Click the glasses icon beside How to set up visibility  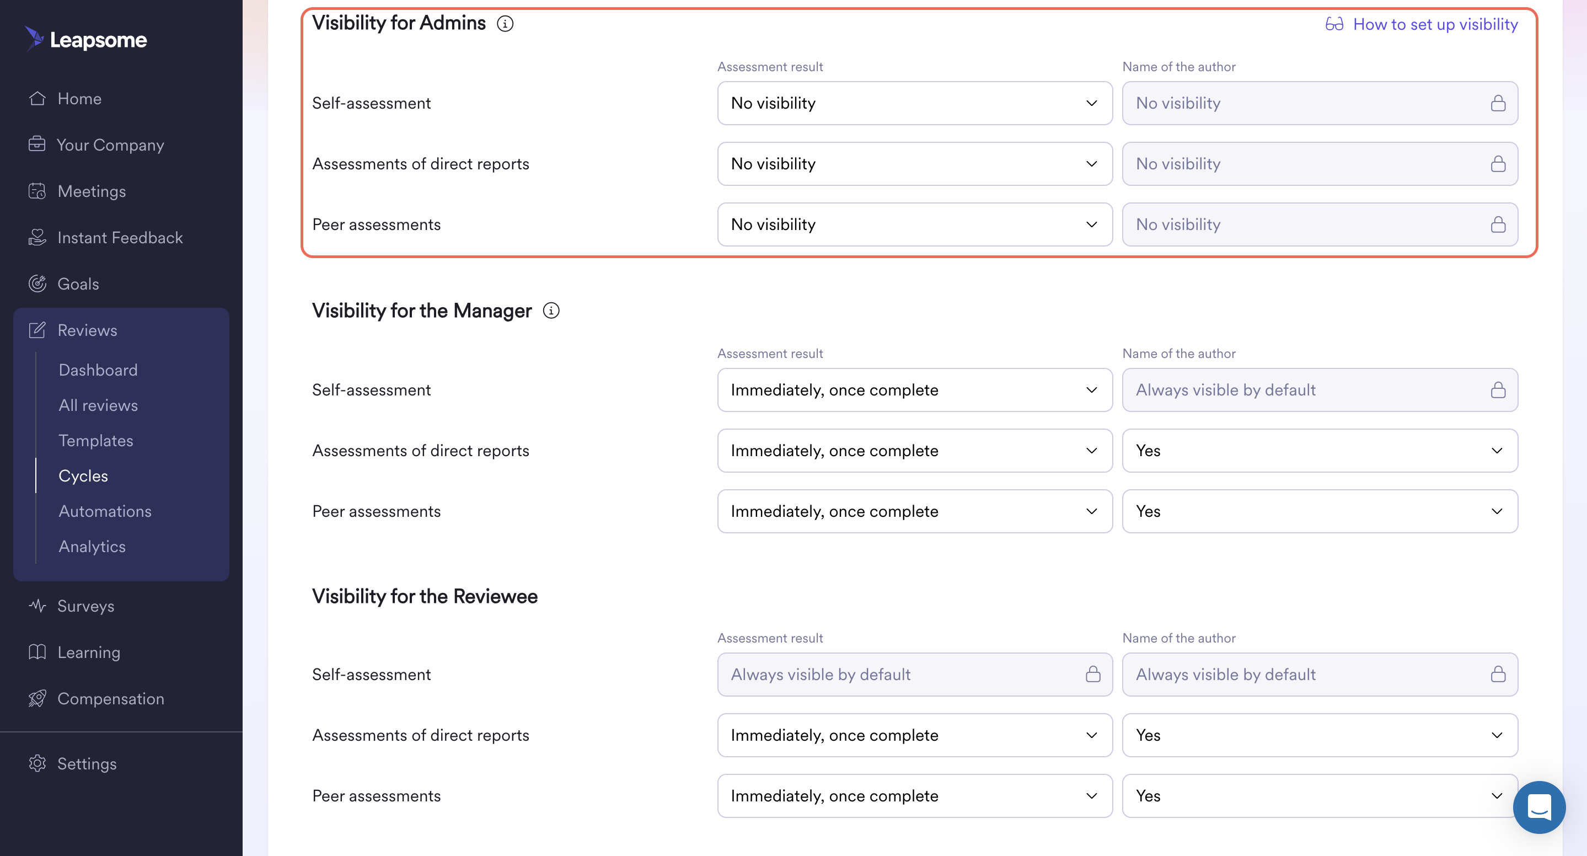1334,24
